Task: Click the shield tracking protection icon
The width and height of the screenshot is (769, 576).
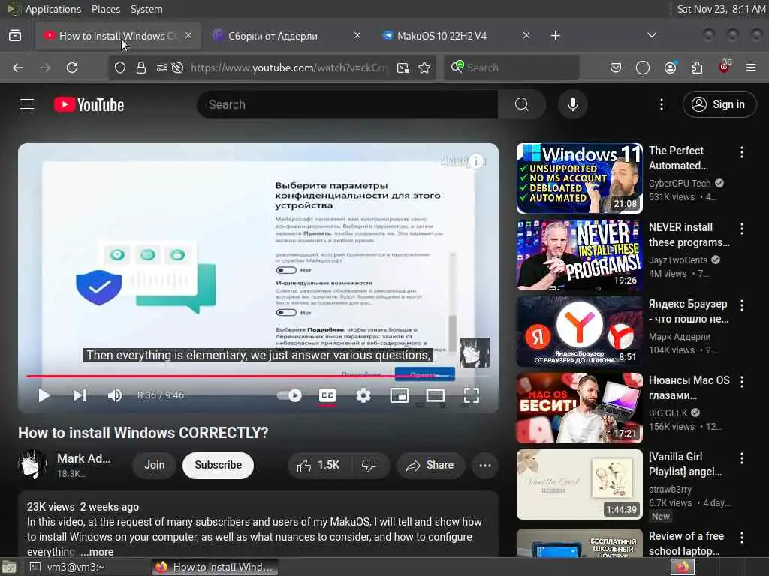Action: click(119, 67)
